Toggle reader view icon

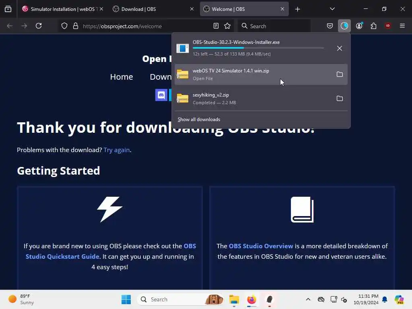[x=216, y=26]
